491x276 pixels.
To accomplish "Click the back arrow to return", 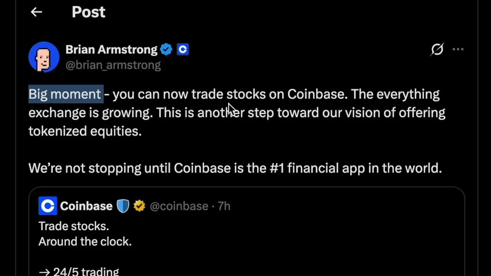I will pyautogui.click(x=36, y=12).
